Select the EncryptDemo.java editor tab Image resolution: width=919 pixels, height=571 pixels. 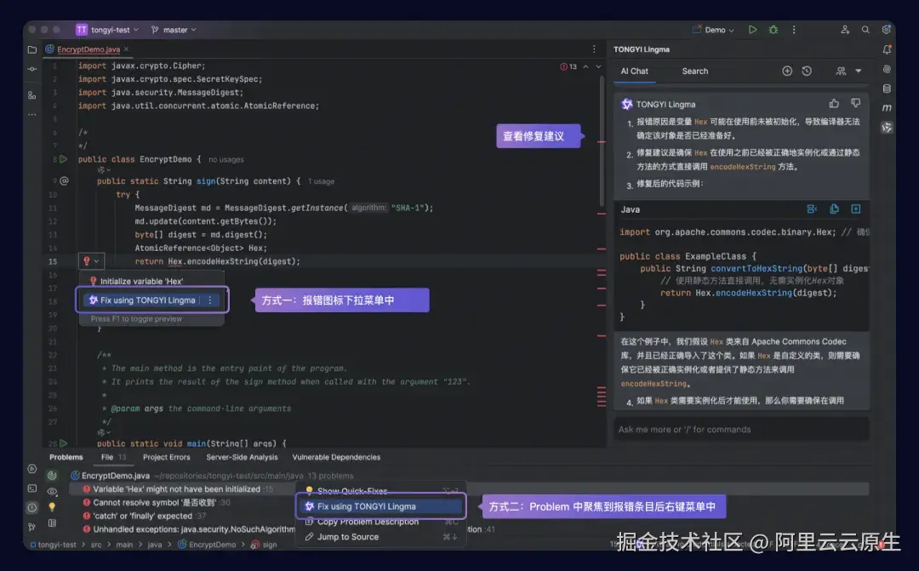tap(88, 49)
